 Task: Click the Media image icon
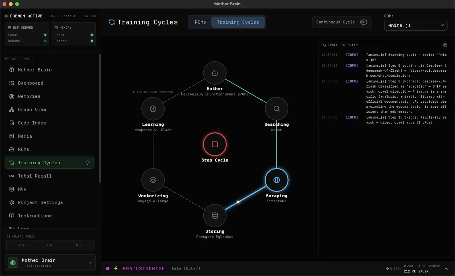tap(12, 136)
